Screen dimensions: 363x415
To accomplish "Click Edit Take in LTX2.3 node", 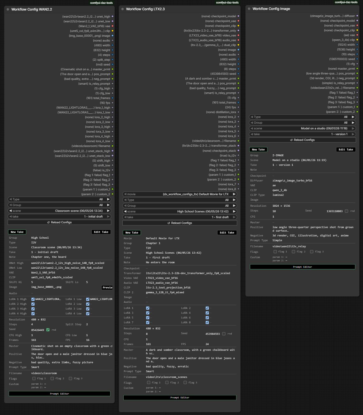I will pos(227,233).
